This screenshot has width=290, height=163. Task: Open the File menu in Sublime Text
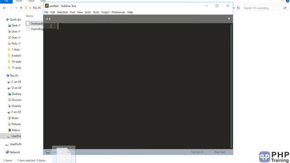(46, 12)
